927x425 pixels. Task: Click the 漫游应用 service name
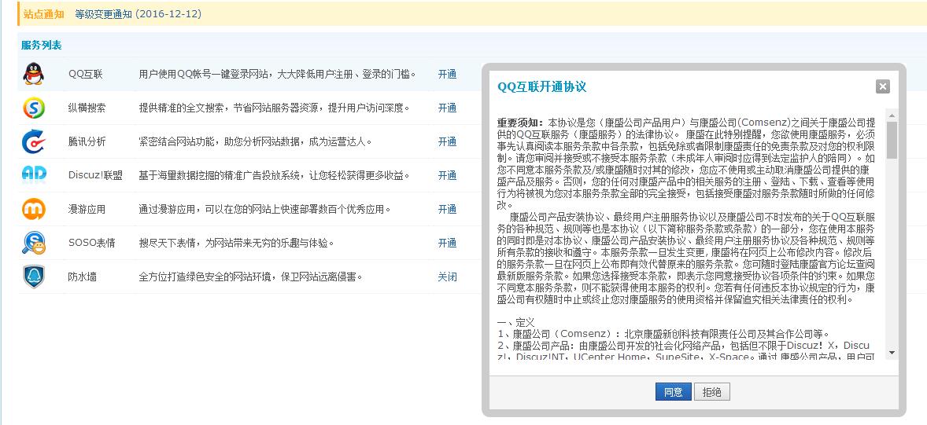(x=87, y=209)
